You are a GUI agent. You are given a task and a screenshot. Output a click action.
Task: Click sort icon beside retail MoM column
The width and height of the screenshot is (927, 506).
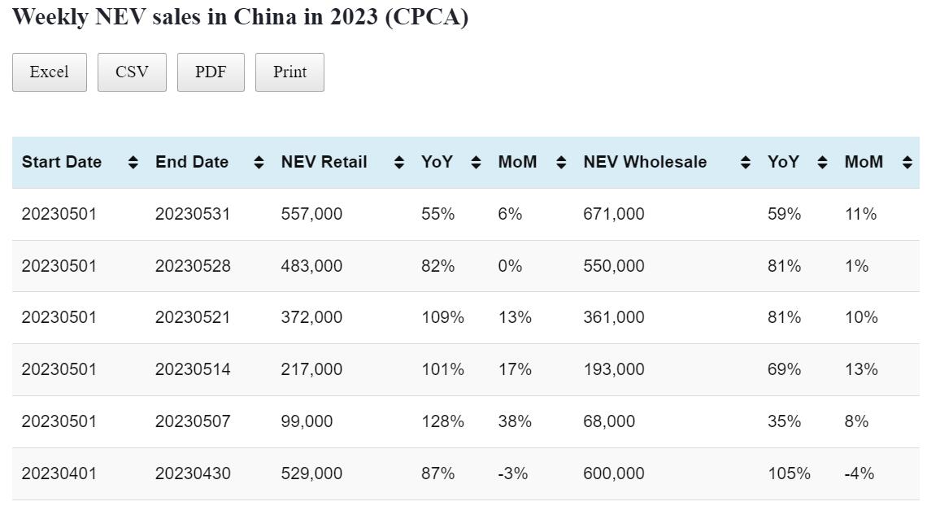pyautogui.click(x=561, y=163)
